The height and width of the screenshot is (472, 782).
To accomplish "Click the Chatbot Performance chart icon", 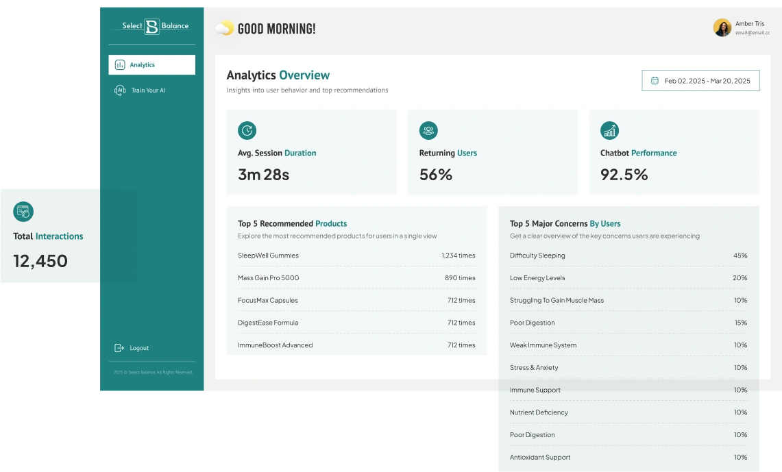I will 609,130.
